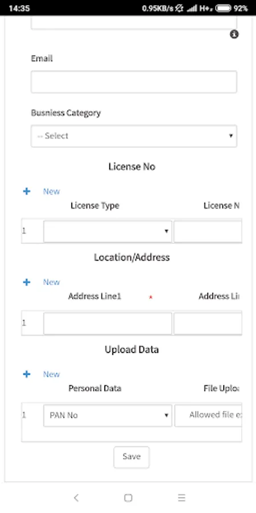Viewport: 256px width, 513px height.
Task: Click the License No section heading
Action: (x=132, y=166)
